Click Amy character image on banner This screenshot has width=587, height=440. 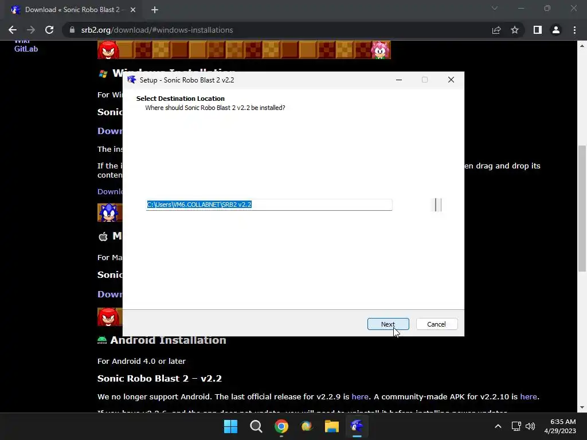(381, 50)
